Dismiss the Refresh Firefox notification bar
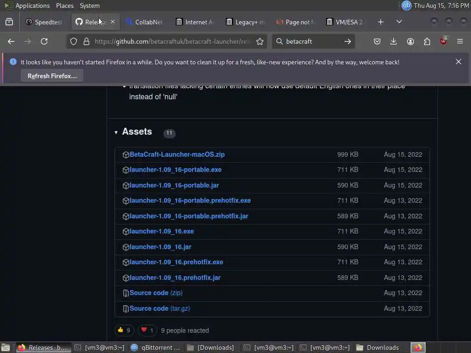The image size is (471, 353). coord(459,62)
